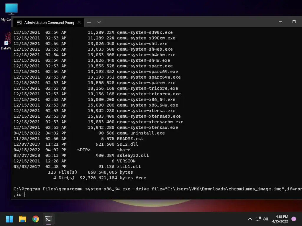The image size is (302, 226).
Task: Place cursor after ,id= in the command
Action: point(24,195)
